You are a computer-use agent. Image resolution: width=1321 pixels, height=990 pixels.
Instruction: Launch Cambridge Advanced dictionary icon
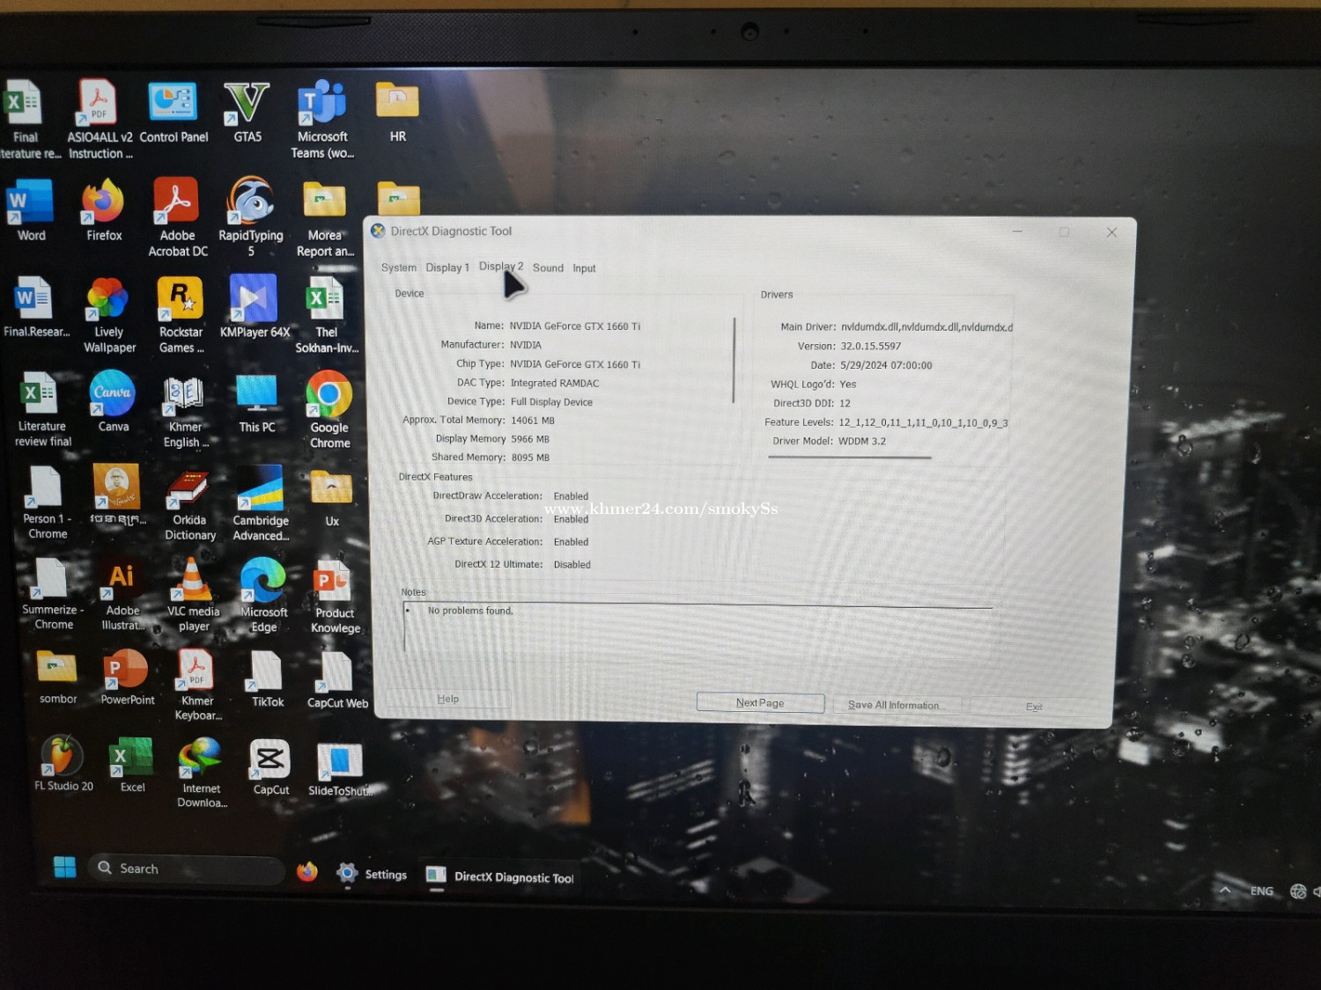[x=261, y=503]
